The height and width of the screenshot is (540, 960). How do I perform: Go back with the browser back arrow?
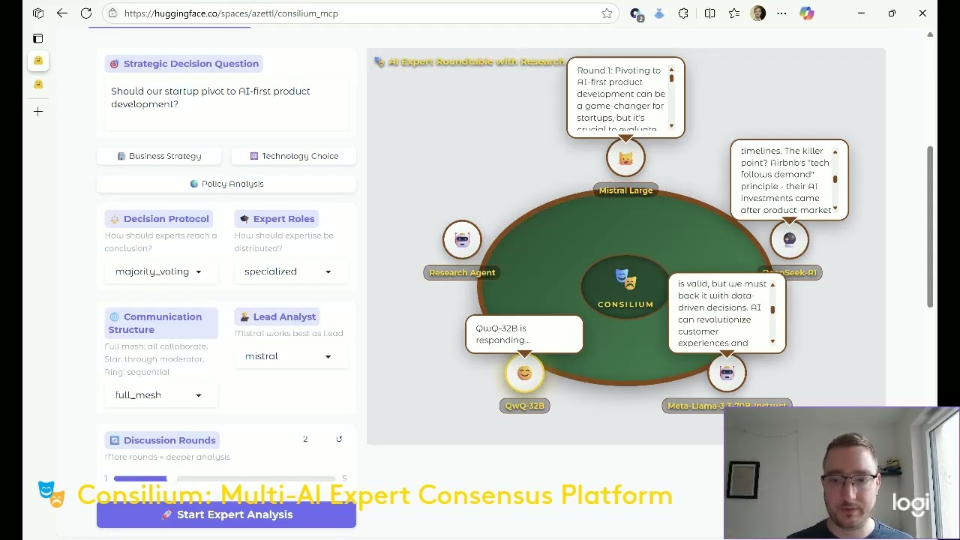pos(62,13)
